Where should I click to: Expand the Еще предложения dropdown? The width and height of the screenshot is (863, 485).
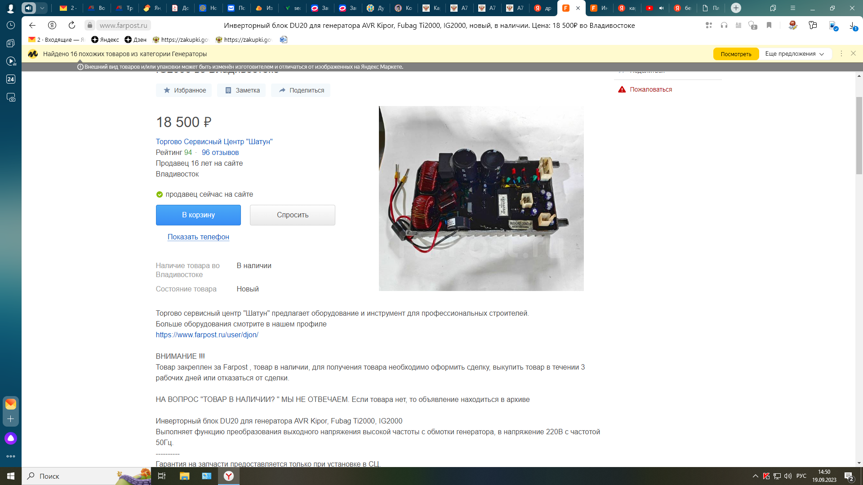coord(795,54)
